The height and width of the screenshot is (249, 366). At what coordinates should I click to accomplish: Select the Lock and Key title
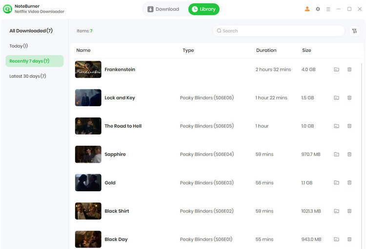point(120,98)
